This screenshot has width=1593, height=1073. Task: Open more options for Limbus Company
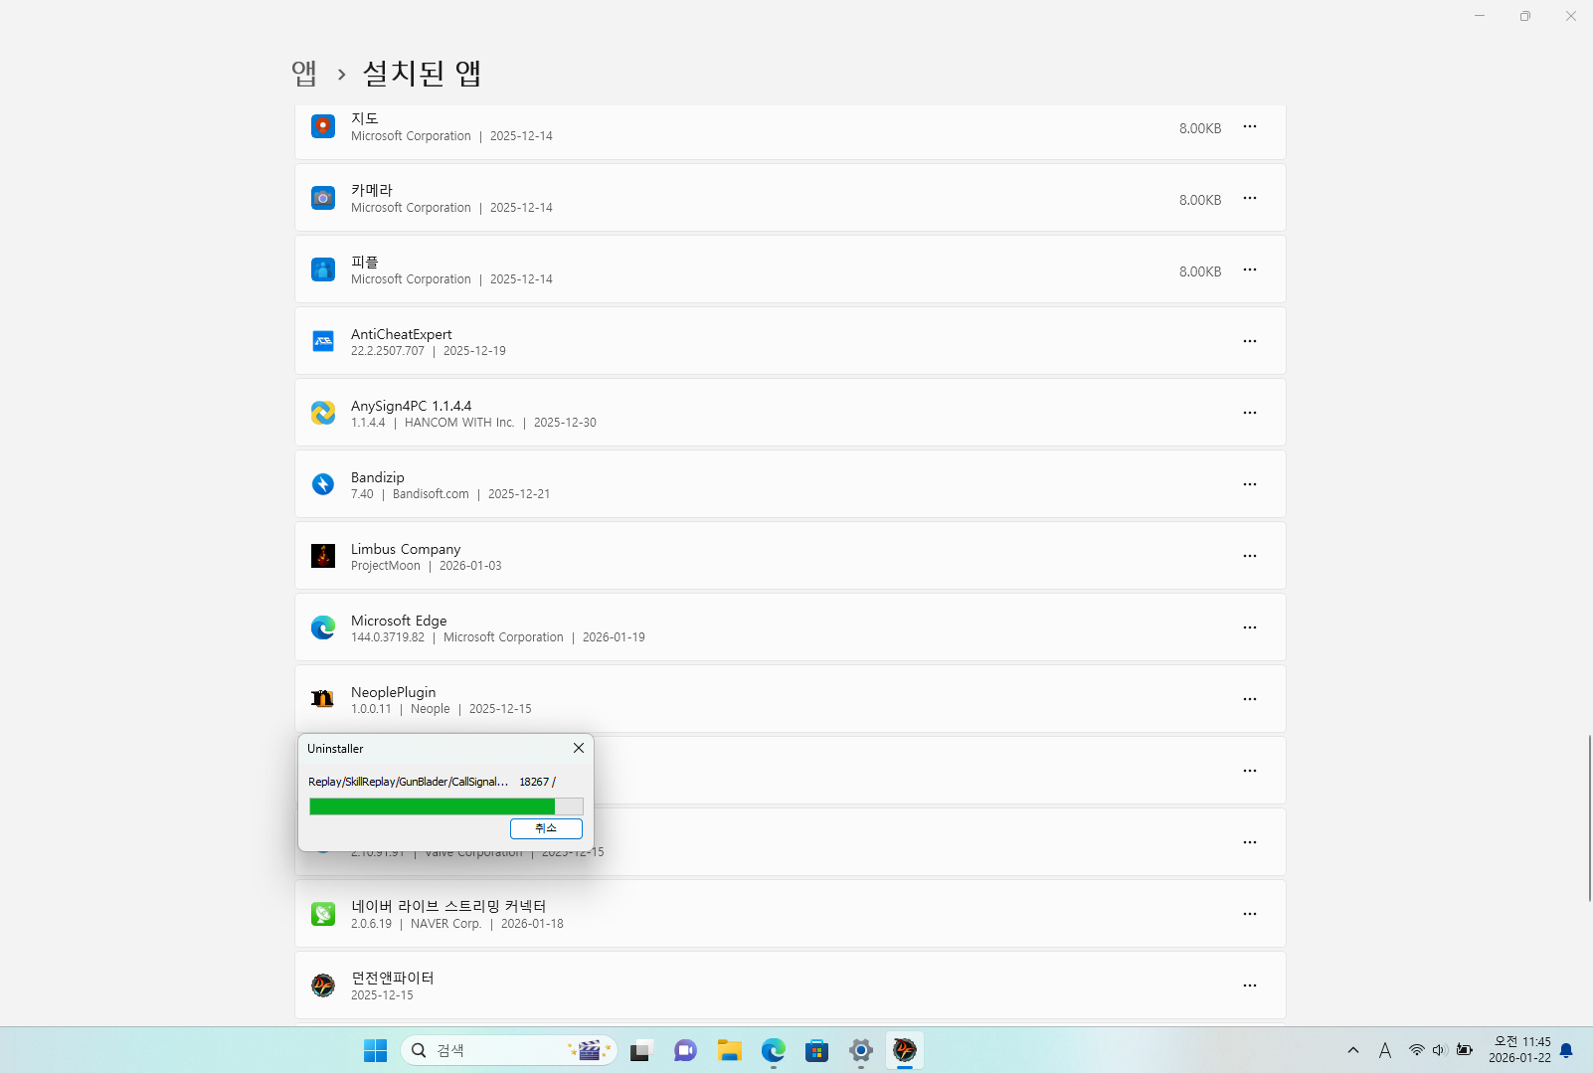[1250, 556]
